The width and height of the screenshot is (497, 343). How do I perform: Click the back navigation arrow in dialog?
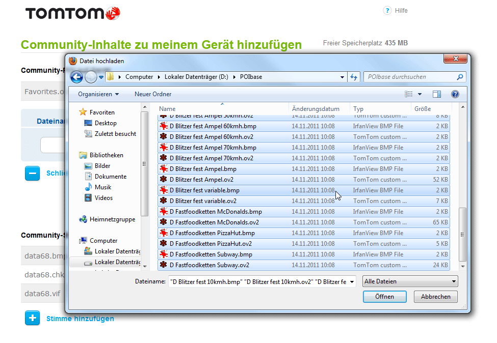(76, 77)
